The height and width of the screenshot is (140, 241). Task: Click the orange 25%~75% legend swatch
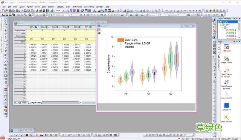(120, 40)
